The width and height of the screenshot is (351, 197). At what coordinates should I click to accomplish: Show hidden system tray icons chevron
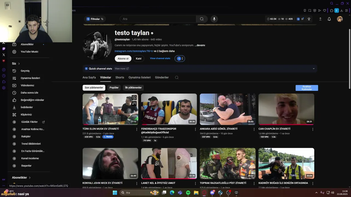pyautogui.click(x=316, y=193)
